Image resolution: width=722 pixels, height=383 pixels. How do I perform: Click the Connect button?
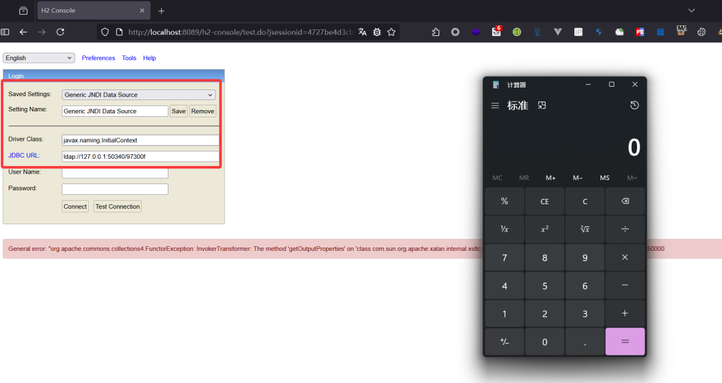click(75, 206)
